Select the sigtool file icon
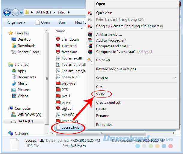 pos(58,108)
